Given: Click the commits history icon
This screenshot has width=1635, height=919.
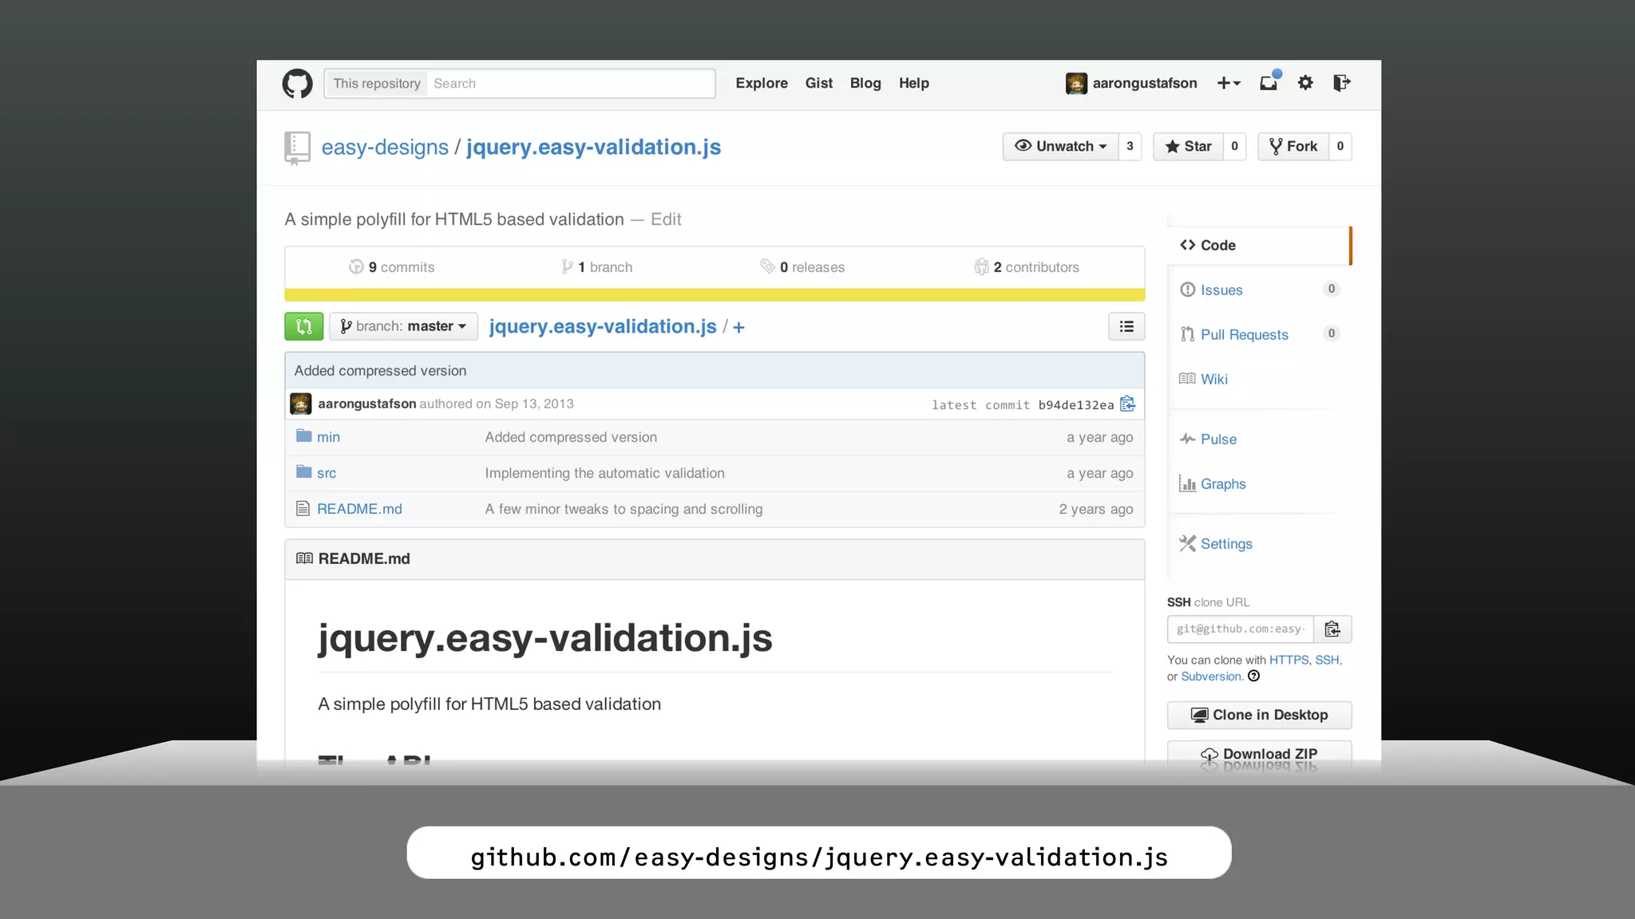Looking at the screenshot, I should click(356, 266).
